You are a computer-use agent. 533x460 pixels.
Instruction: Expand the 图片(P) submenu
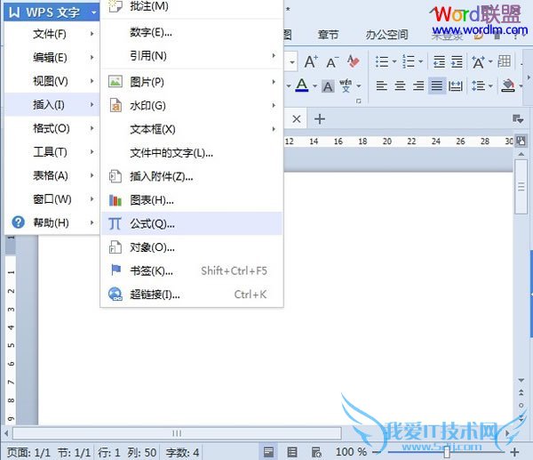click(192, 82)
